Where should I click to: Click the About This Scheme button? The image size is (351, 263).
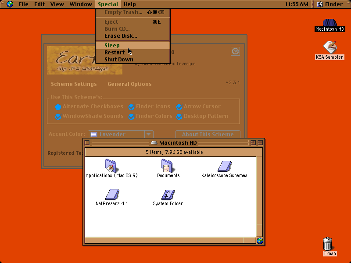click(x=208, y=134)
